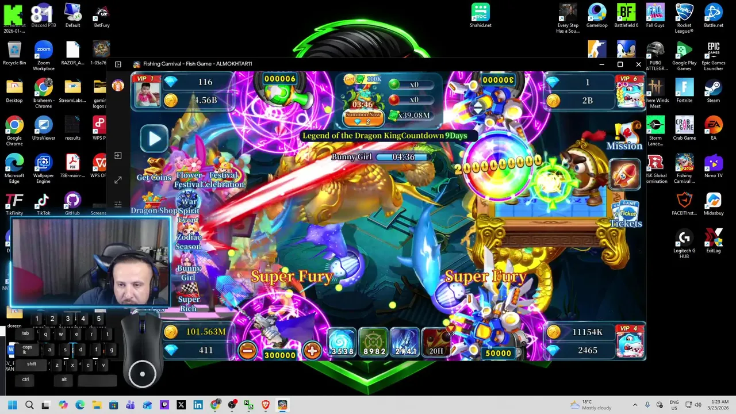This screenshot has width=736, height=414.
Task: Click the blue play arrow button
Action: point(154,139)
